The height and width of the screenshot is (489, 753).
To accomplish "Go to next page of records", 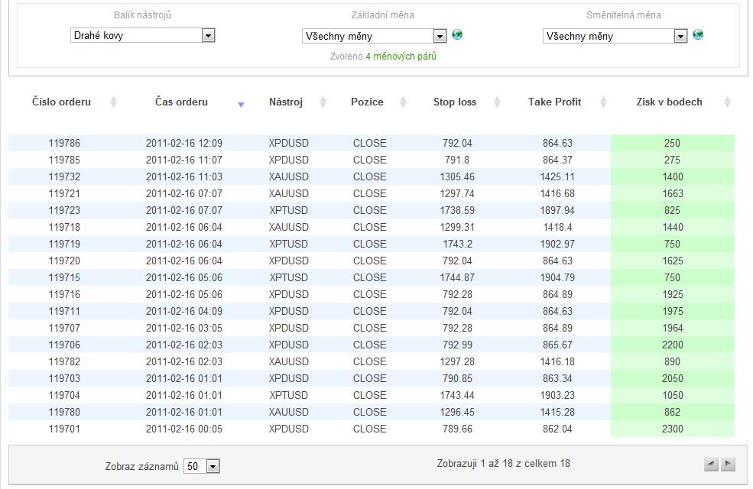I will point(728,464).
